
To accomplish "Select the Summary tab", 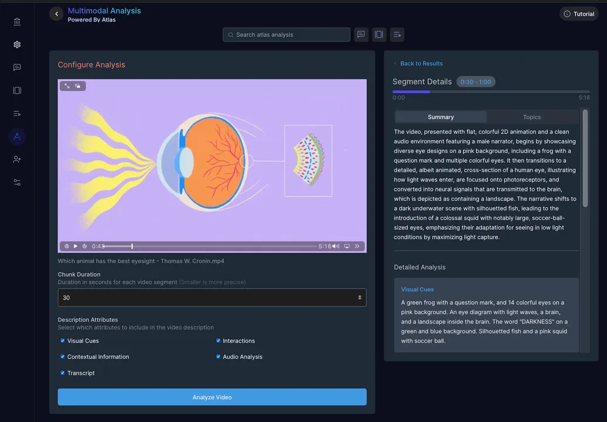I will 441,117.
